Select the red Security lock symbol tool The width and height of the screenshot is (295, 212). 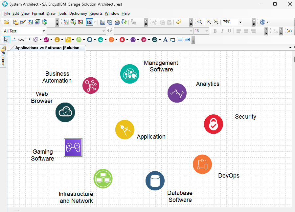[x=122, y=40]
